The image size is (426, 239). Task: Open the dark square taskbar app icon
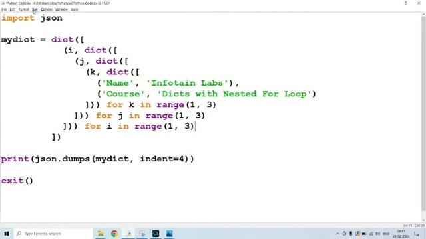point(156,234)
